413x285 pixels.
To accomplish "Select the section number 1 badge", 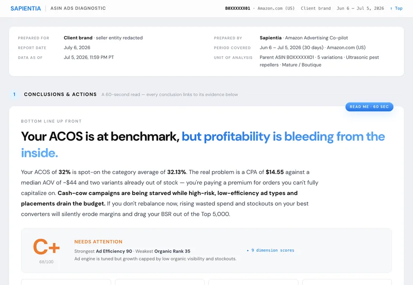I will coord(14,95).
